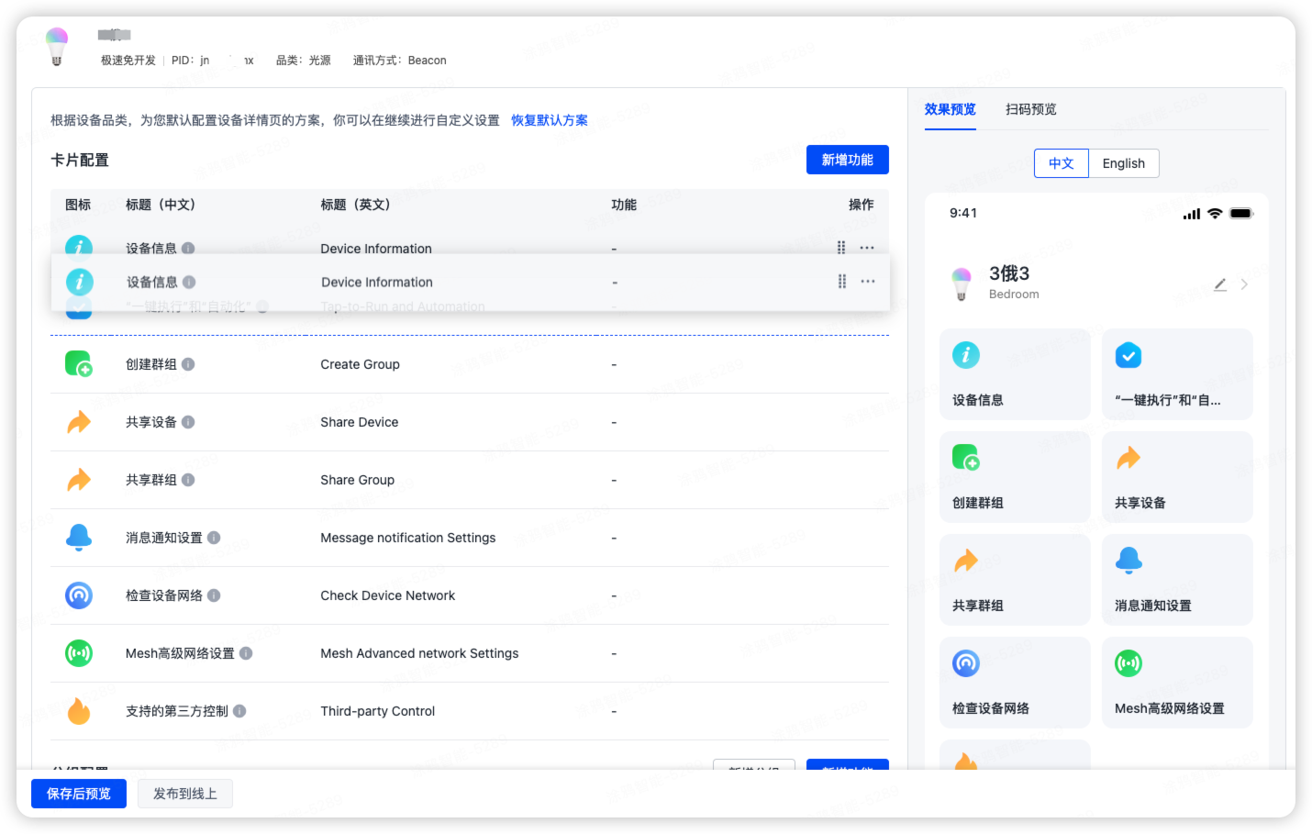Click the Bedroom label in phone preview
This screenshot has width=1312, height=834.
[1014, 295]
